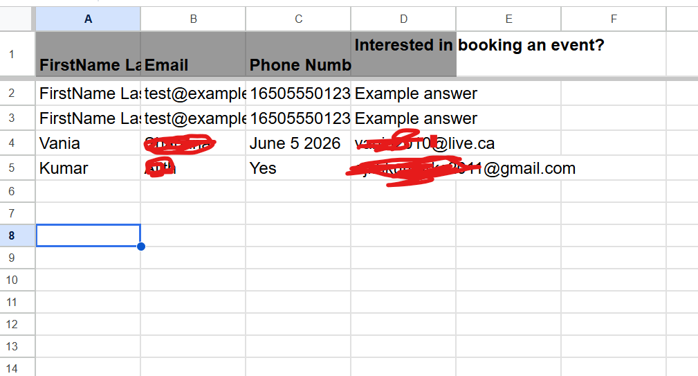Select the cell containing 'Vania'
Image resolution: width=698 pixels, height=376 pixels.
pyautogui.click(x=88, y=143)
